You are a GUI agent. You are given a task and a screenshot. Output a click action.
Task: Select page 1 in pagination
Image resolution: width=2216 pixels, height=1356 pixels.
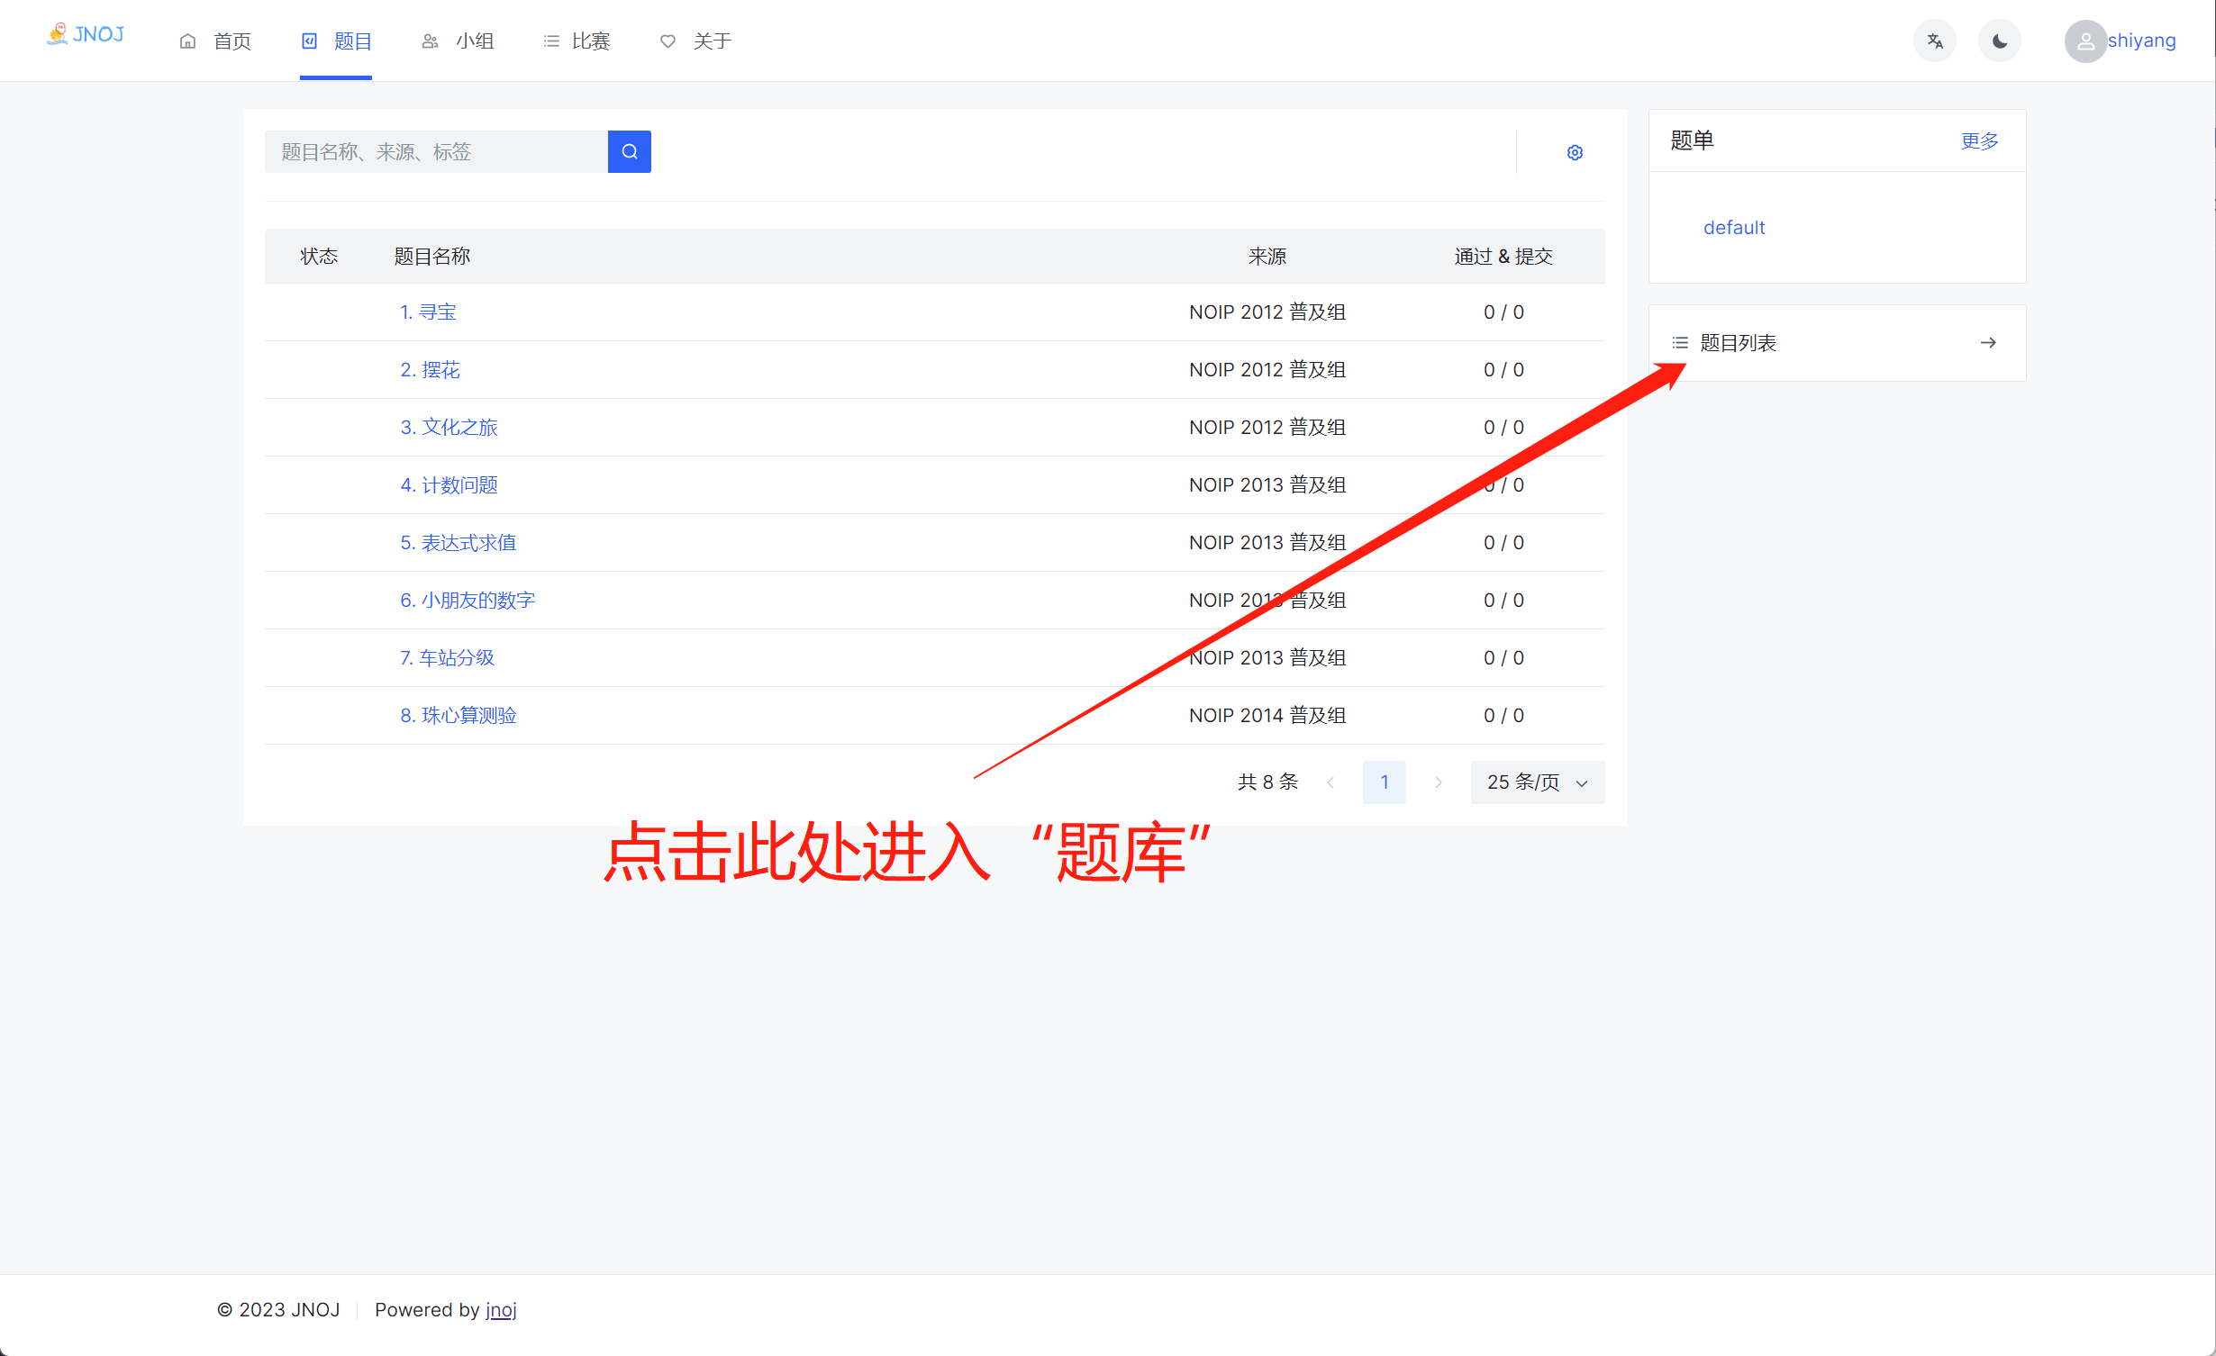[1385, 782]
